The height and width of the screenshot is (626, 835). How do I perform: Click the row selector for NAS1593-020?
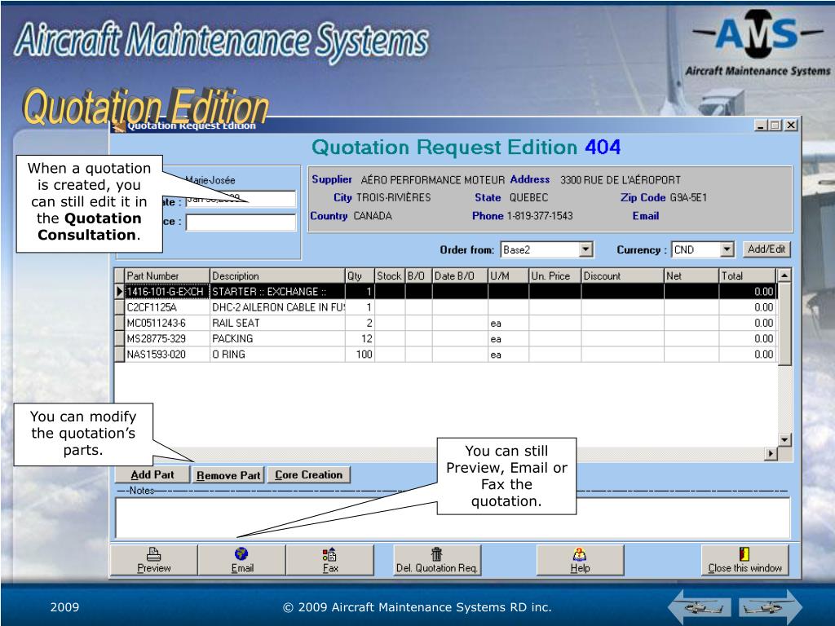120,355
